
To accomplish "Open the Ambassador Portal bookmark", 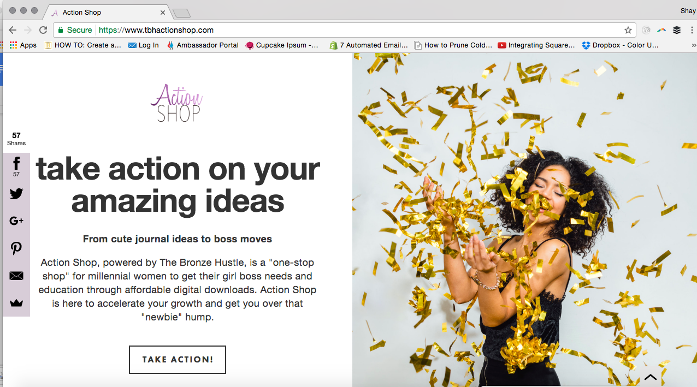I will tap(202, 45).
